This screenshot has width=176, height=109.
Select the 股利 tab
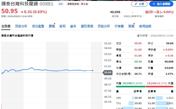coord(62,26)
